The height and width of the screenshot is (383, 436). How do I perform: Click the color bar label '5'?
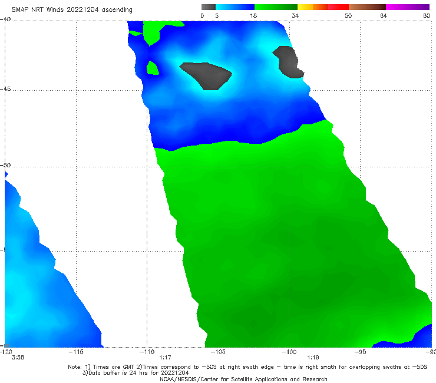217,15
